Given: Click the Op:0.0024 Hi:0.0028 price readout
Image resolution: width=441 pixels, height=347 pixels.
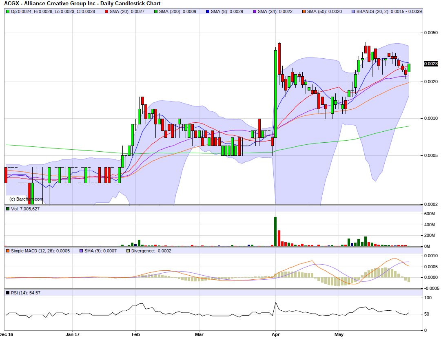Looking at the screenshot, I should click(53, 11).
